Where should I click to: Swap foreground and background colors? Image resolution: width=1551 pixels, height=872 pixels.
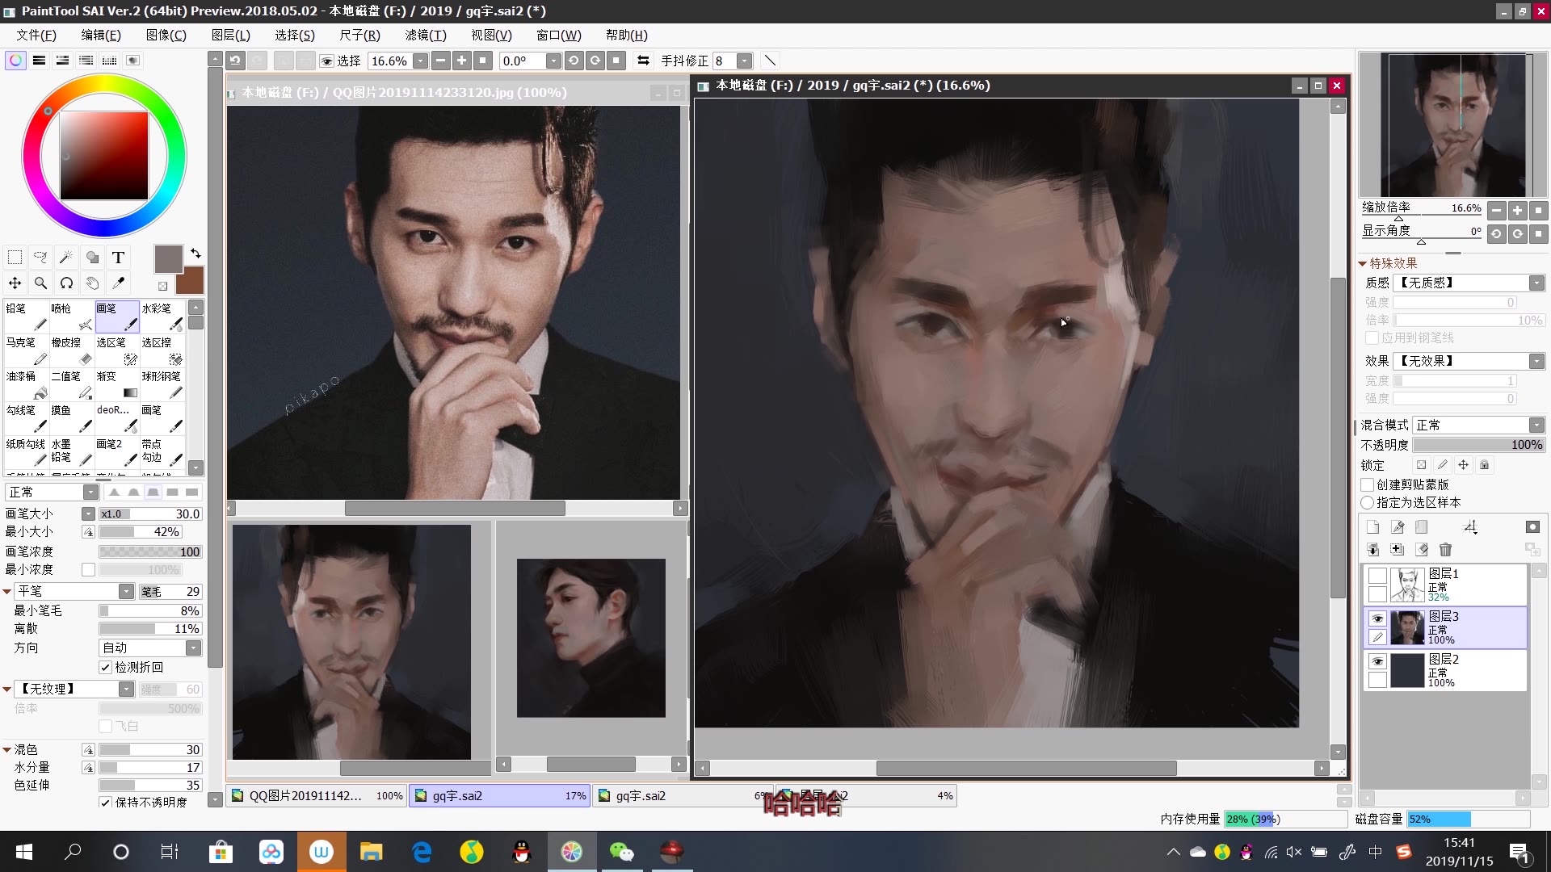click(195, 254)
